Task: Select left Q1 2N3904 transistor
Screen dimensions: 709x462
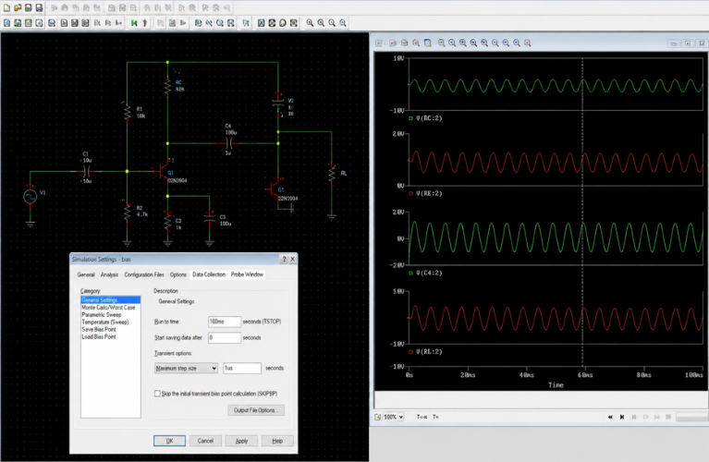Action: [162, 171]
